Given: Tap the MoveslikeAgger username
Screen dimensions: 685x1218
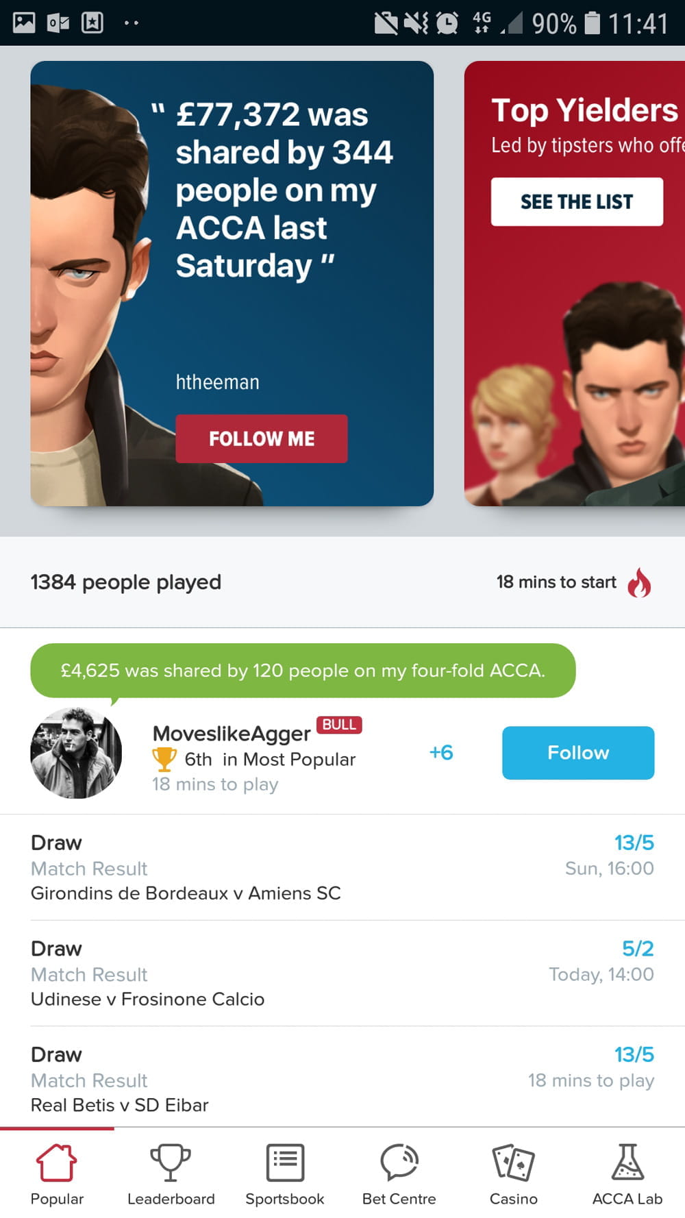Looking at the screenshot, I should 232,733.
